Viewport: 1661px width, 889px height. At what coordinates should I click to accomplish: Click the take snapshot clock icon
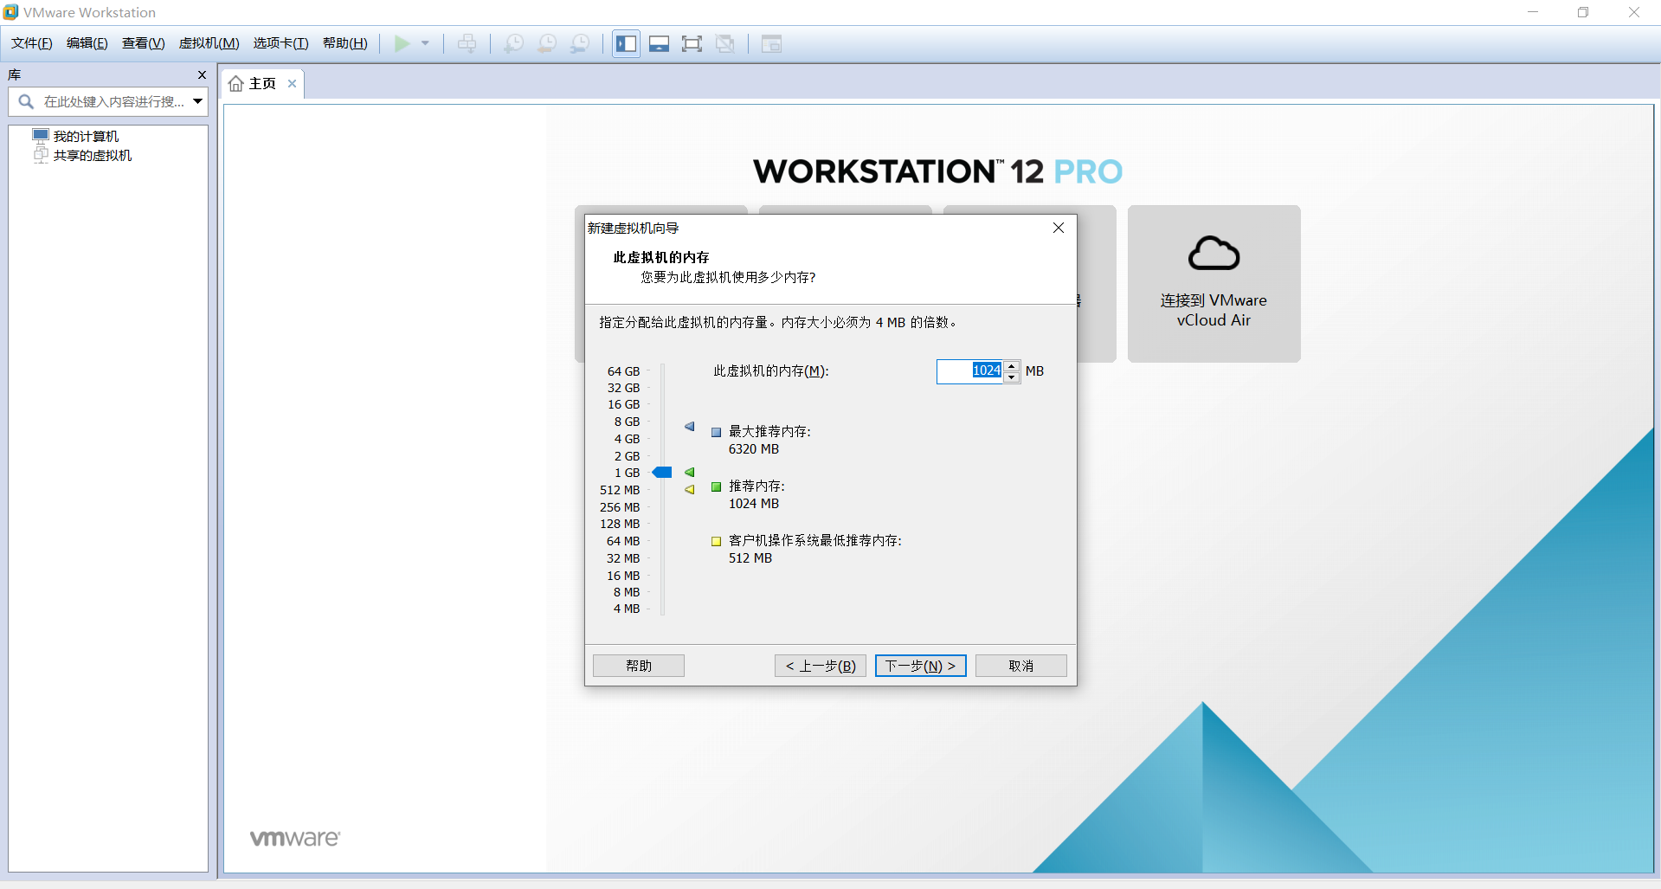click(x=514, y=44)
